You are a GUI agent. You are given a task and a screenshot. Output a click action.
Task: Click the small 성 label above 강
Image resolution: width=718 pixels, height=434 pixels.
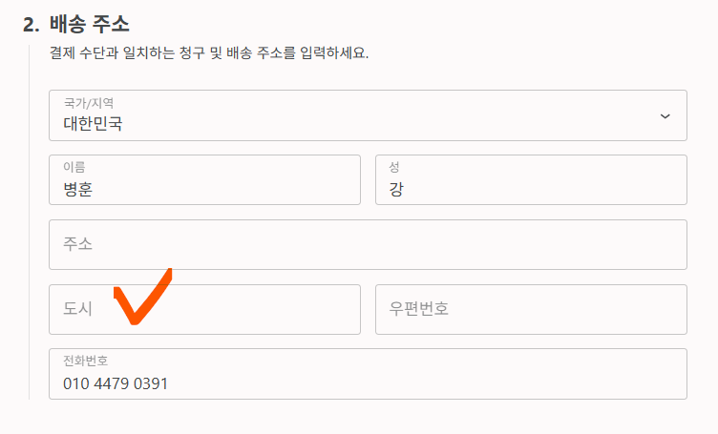(394, 167)
